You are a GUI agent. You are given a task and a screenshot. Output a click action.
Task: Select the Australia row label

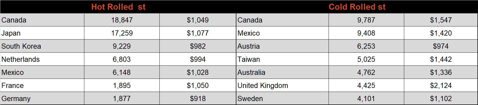pos(282,72)
